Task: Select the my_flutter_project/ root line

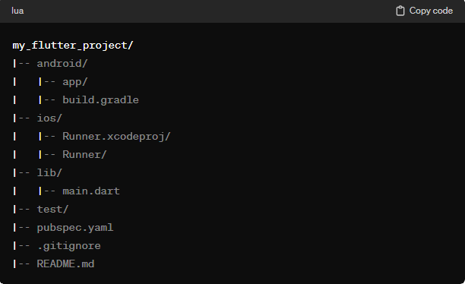Action: (x=73, y=46)
